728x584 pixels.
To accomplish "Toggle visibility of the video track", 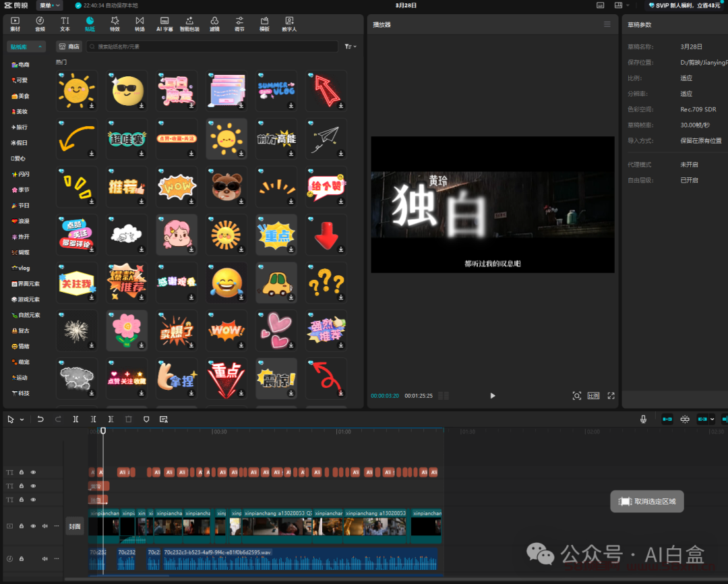I will [x=33, y=526].
